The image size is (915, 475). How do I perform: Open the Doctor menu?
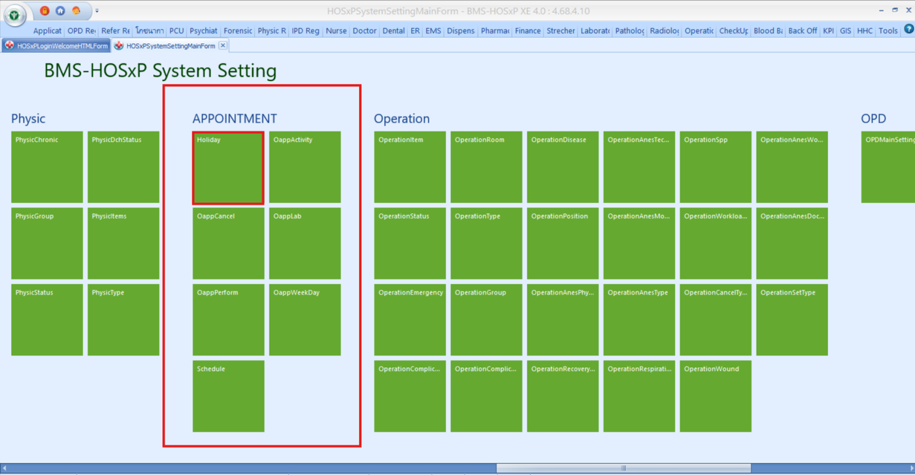(x=365, y=31)
